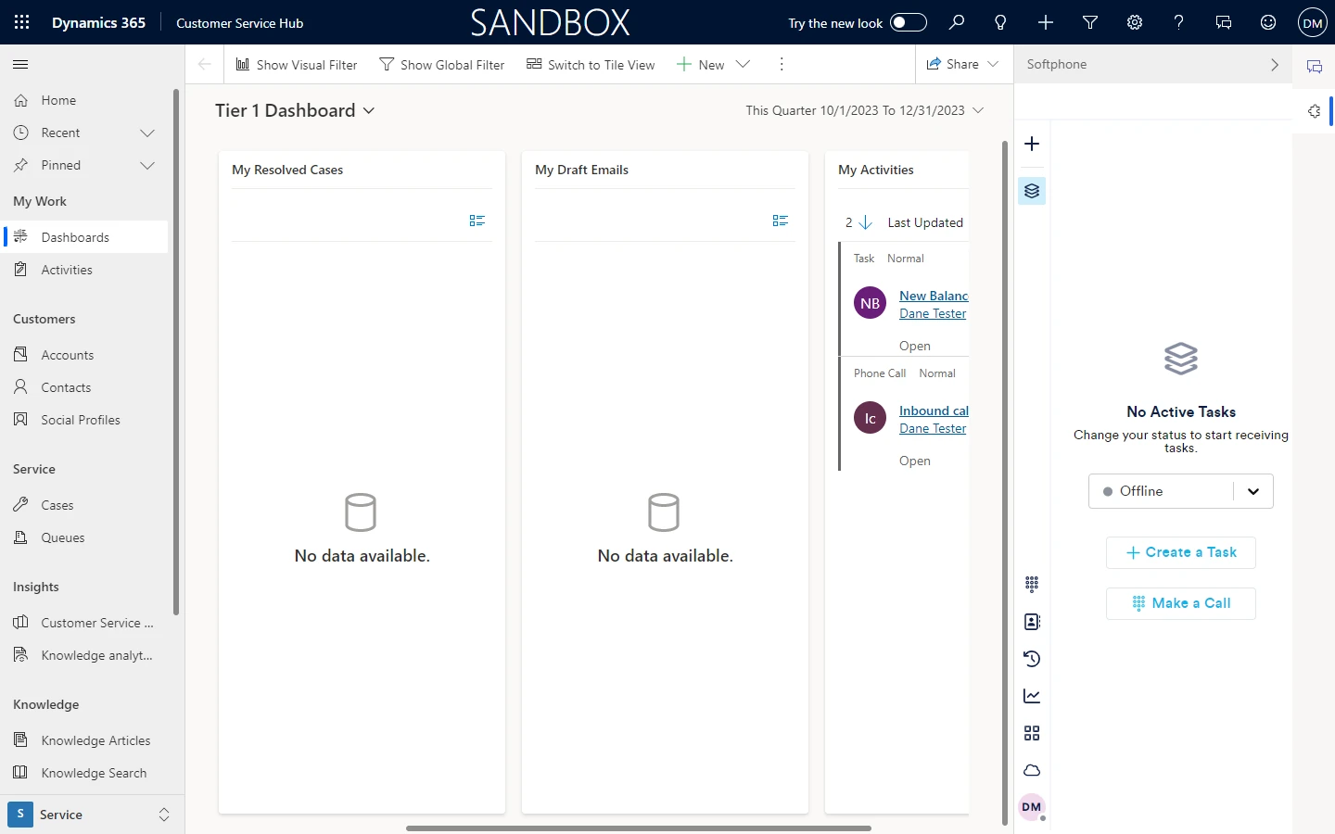Collapse the left navigation hamburger menu
1335x834 pixels.
pyautogui.click(x=20, y=64)
